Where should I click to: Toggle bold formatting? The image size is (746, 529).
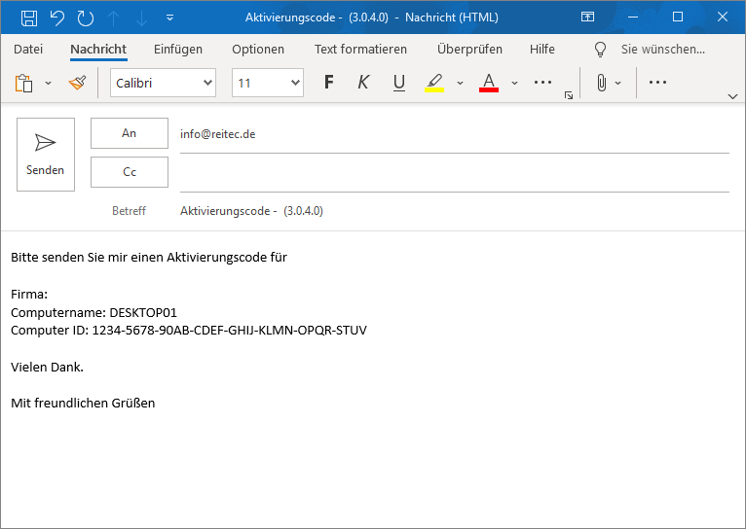328,84
